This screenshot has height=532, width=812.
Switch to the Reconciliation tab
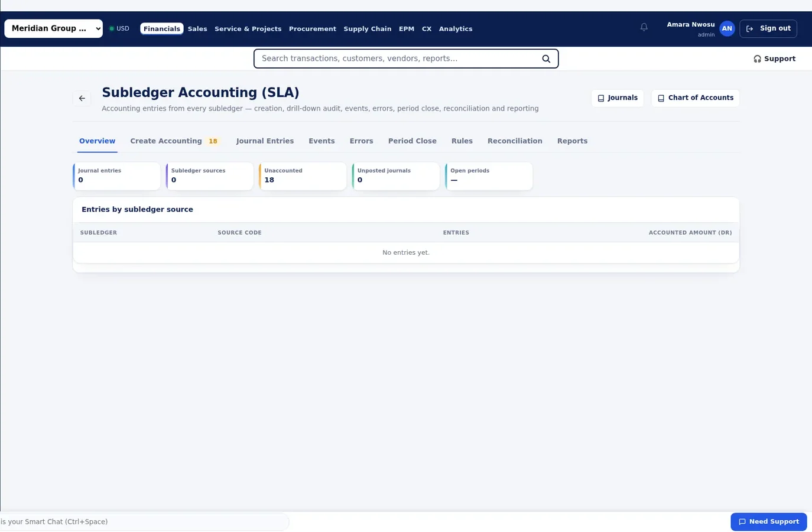click(x=515, y=141)
